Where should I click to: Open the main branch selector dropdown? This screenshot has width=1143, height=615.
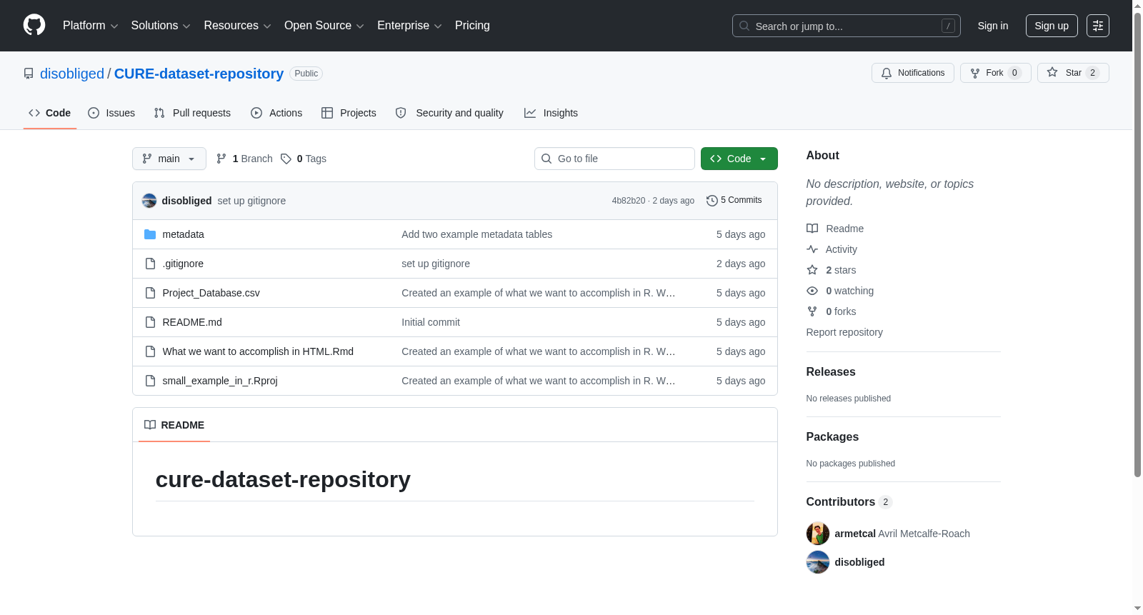(x=169, y=159)
